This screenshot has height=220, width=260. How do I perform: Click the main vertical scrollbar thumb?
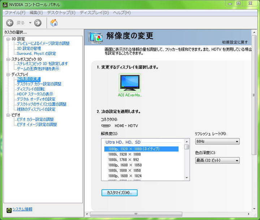pyautogui.click(x=254, y=95)
